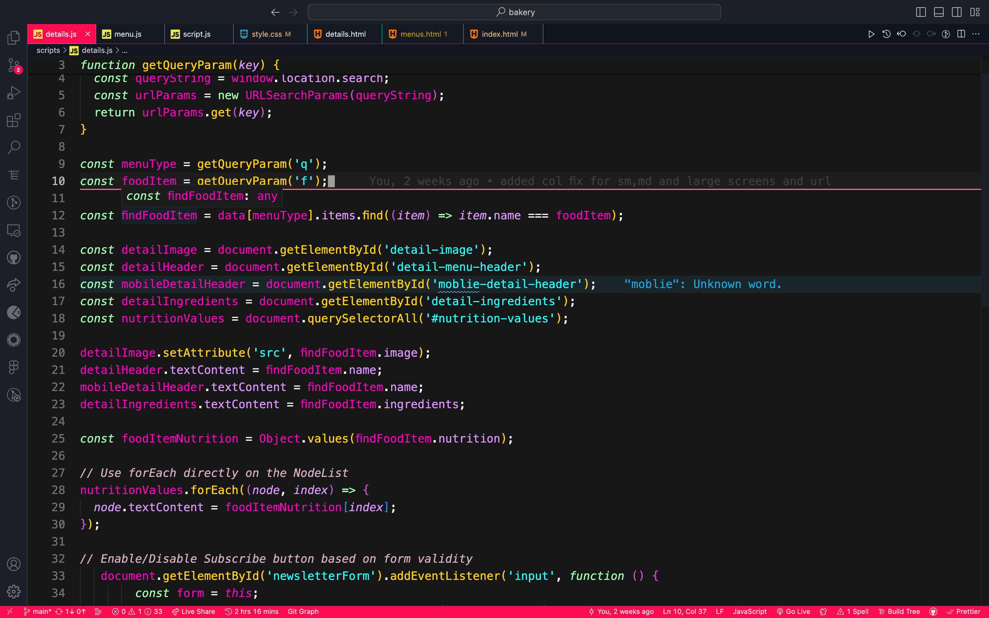This screenshot has height=618, width=989.
Task: Synchronize changes 1↓ 0↑ in status bar
Action: coord(71,611)
